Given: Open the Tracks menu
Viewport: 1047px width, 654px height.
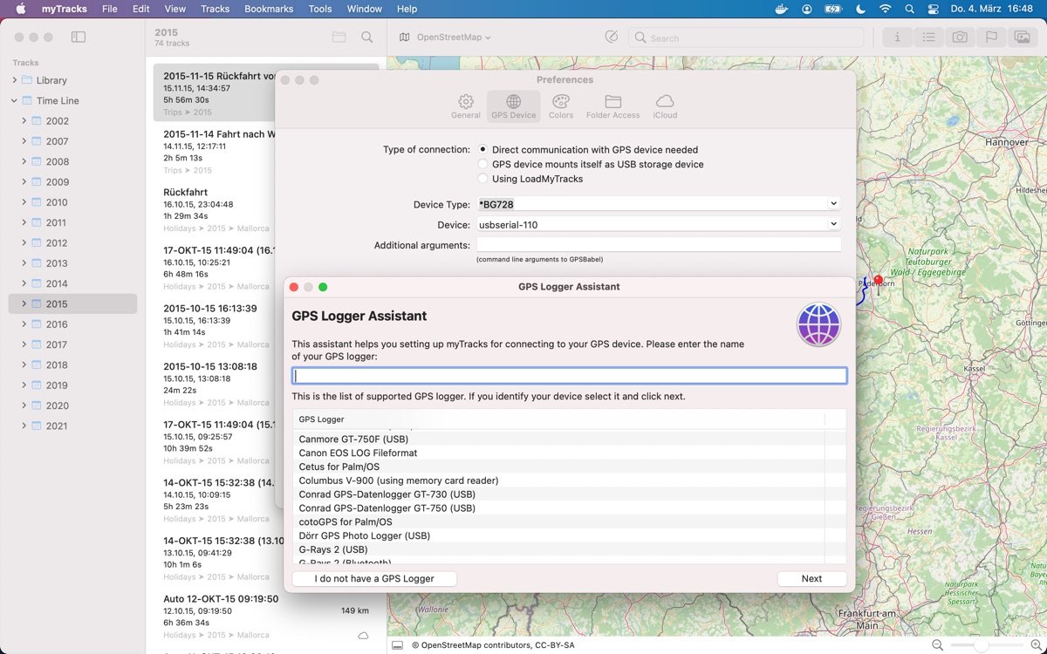Looking at the screenshot, I should click(215, 9).
